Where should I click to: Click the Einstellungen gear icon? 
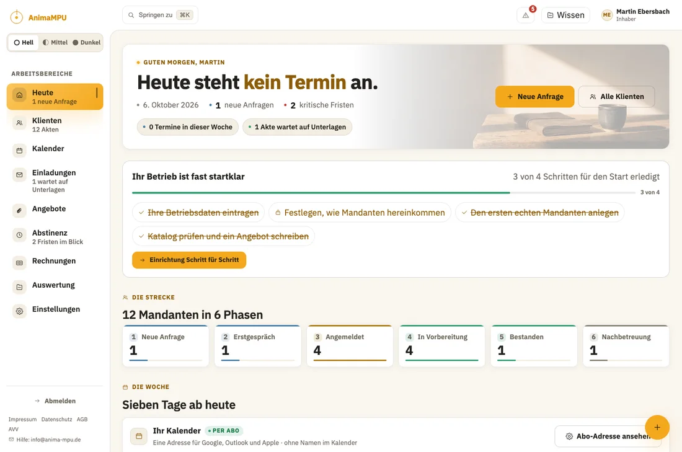[19, 311]
